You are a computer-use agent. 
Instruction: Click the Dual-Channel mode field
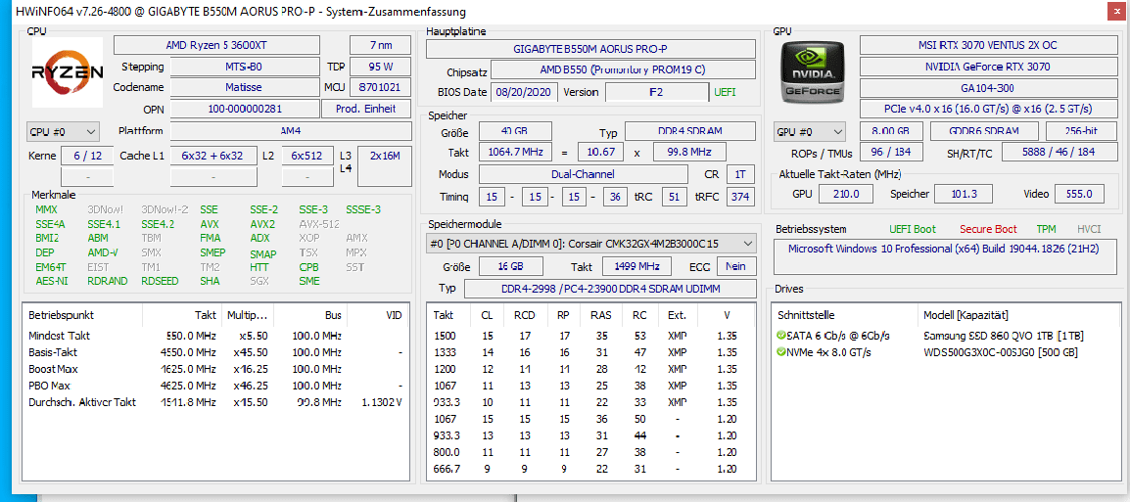tap(585, 174)
